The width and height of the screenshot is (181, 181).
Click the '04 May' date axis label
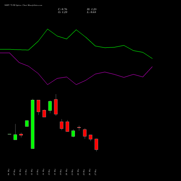9,172
